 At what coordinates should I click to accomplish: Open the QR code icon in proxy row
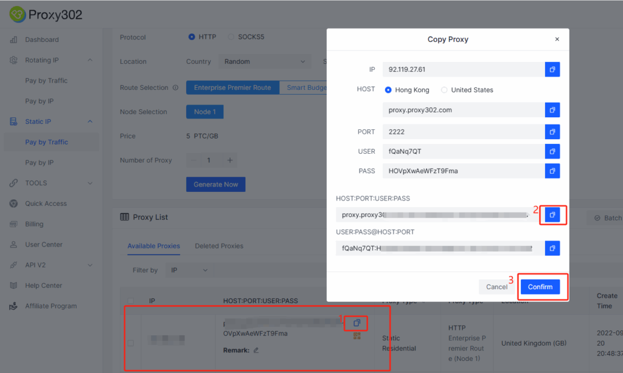357,336
